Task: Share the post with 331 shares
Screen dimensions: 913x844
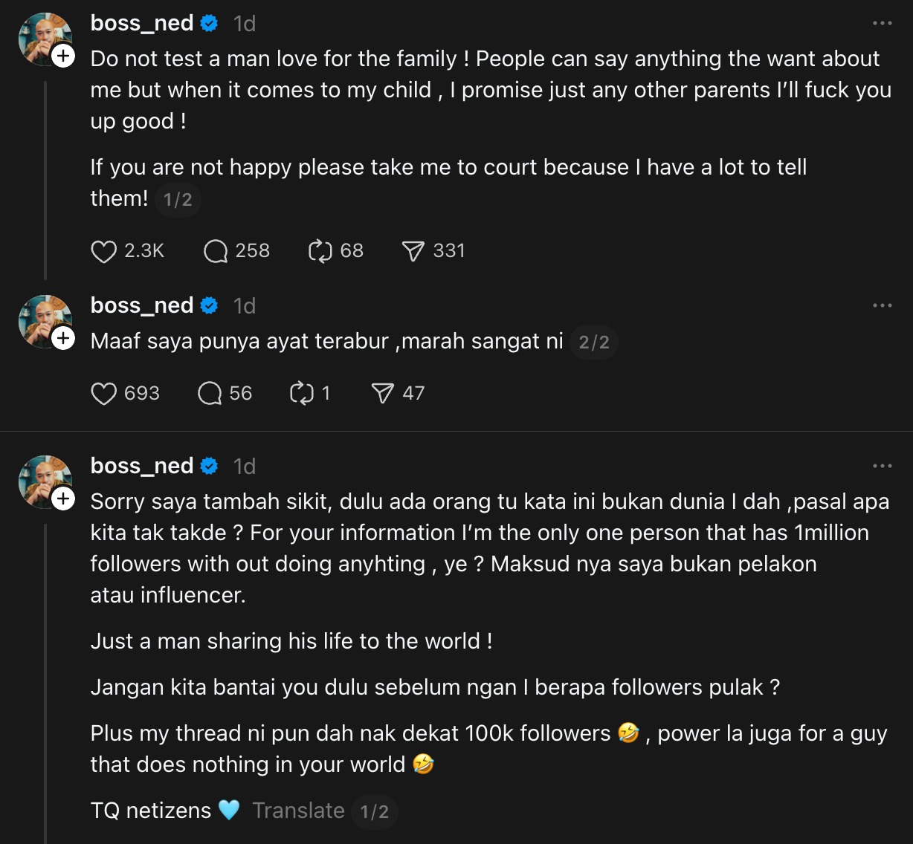Action: tap(413, 252)
